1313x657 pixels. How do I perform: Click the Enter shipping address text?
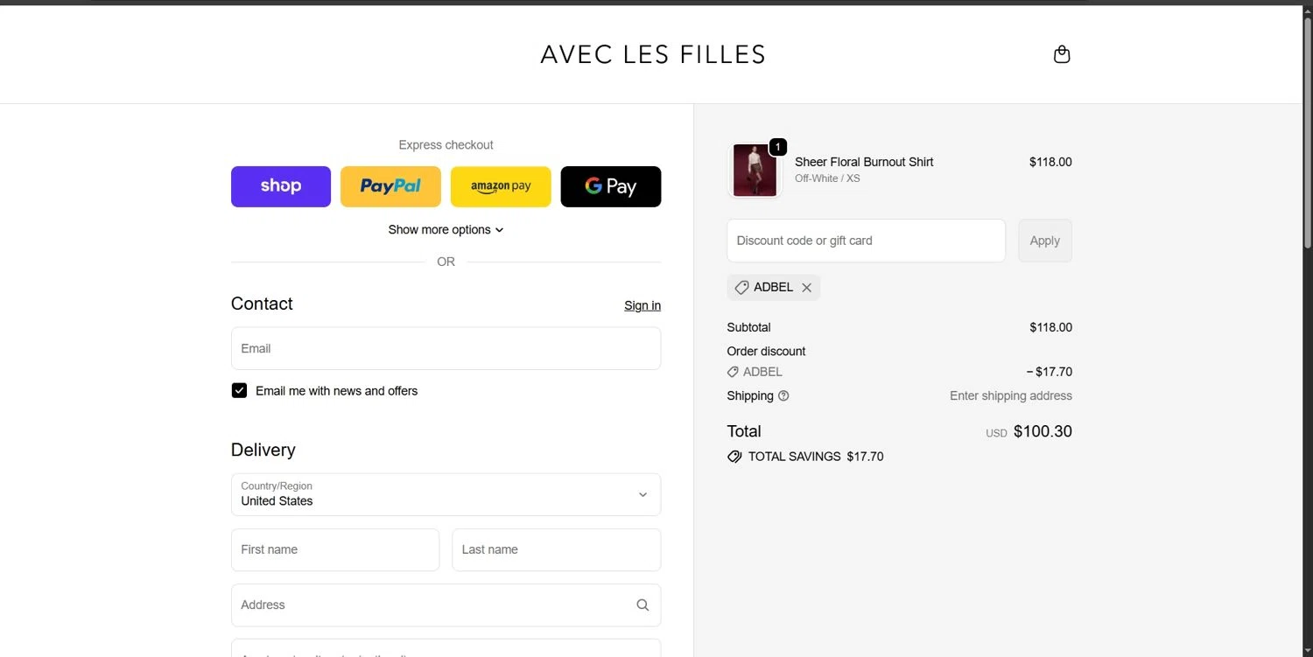tap(1011, 395)
